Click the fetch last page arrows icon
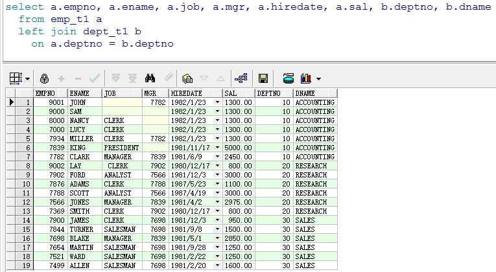 click(x=132, y=78)
